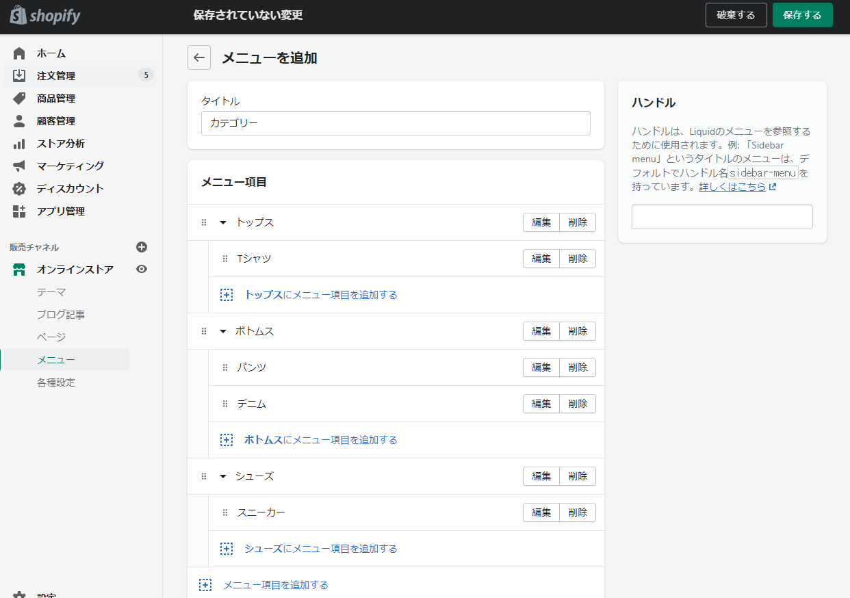This screenshot has height=598, width=850.
Task: Delete the Tシャツ menu item
Action: click(578, 259)
